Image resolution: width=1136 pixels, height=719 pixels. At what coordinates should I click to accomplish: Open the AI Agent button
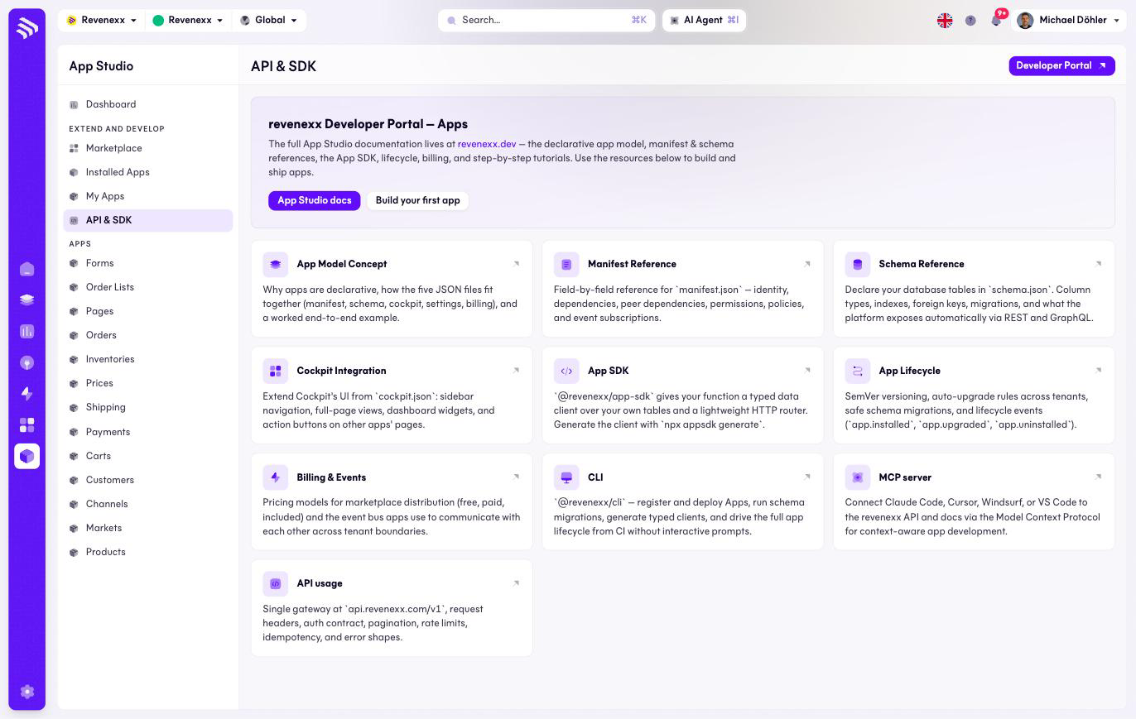(x=704, y=20)
